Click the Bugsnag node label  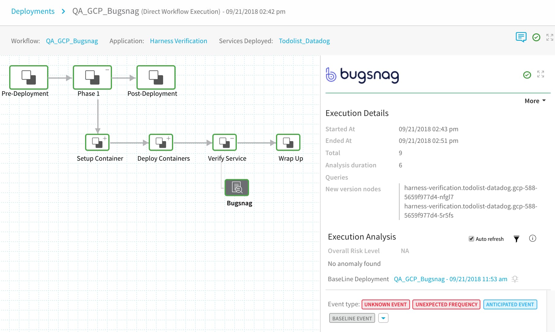point(240,203)
